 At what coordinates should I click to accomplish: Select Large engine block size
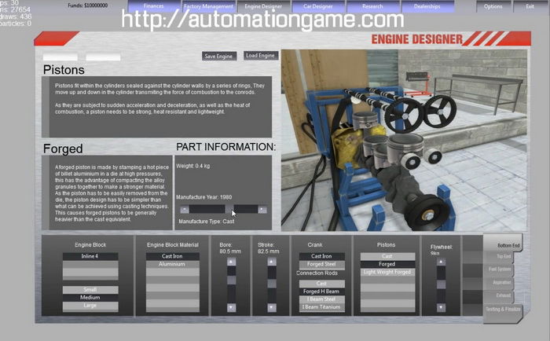pyautogui.click(x=90, y=306)
